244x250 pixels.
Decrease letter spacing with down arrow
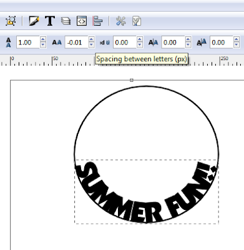pos(91,45)
